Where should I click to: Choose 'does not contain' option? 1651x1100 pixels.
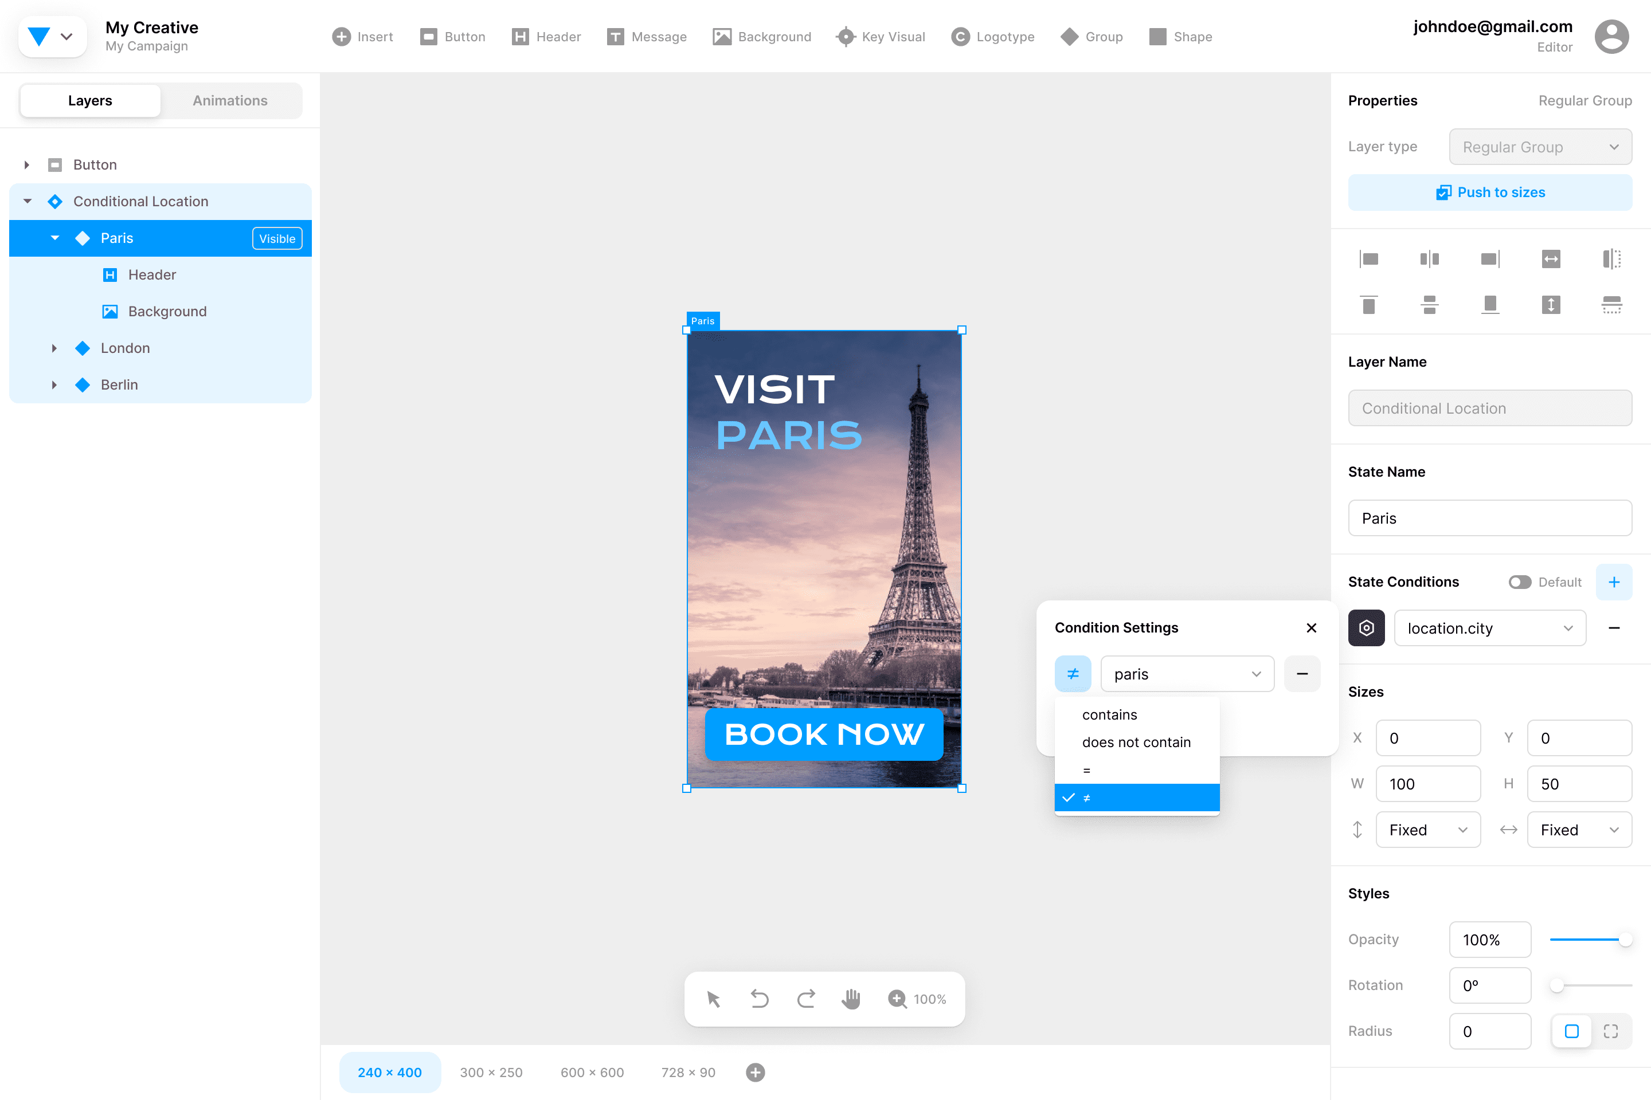pyautogui.click(x=1136, y=742)
